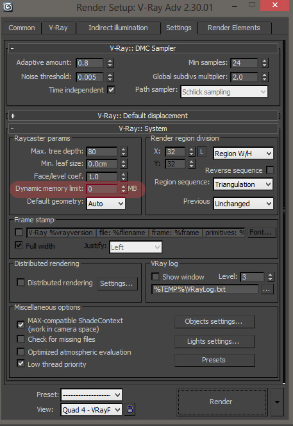Click the L lock button next to X value

pyautogui.click(x=202, y=152)
